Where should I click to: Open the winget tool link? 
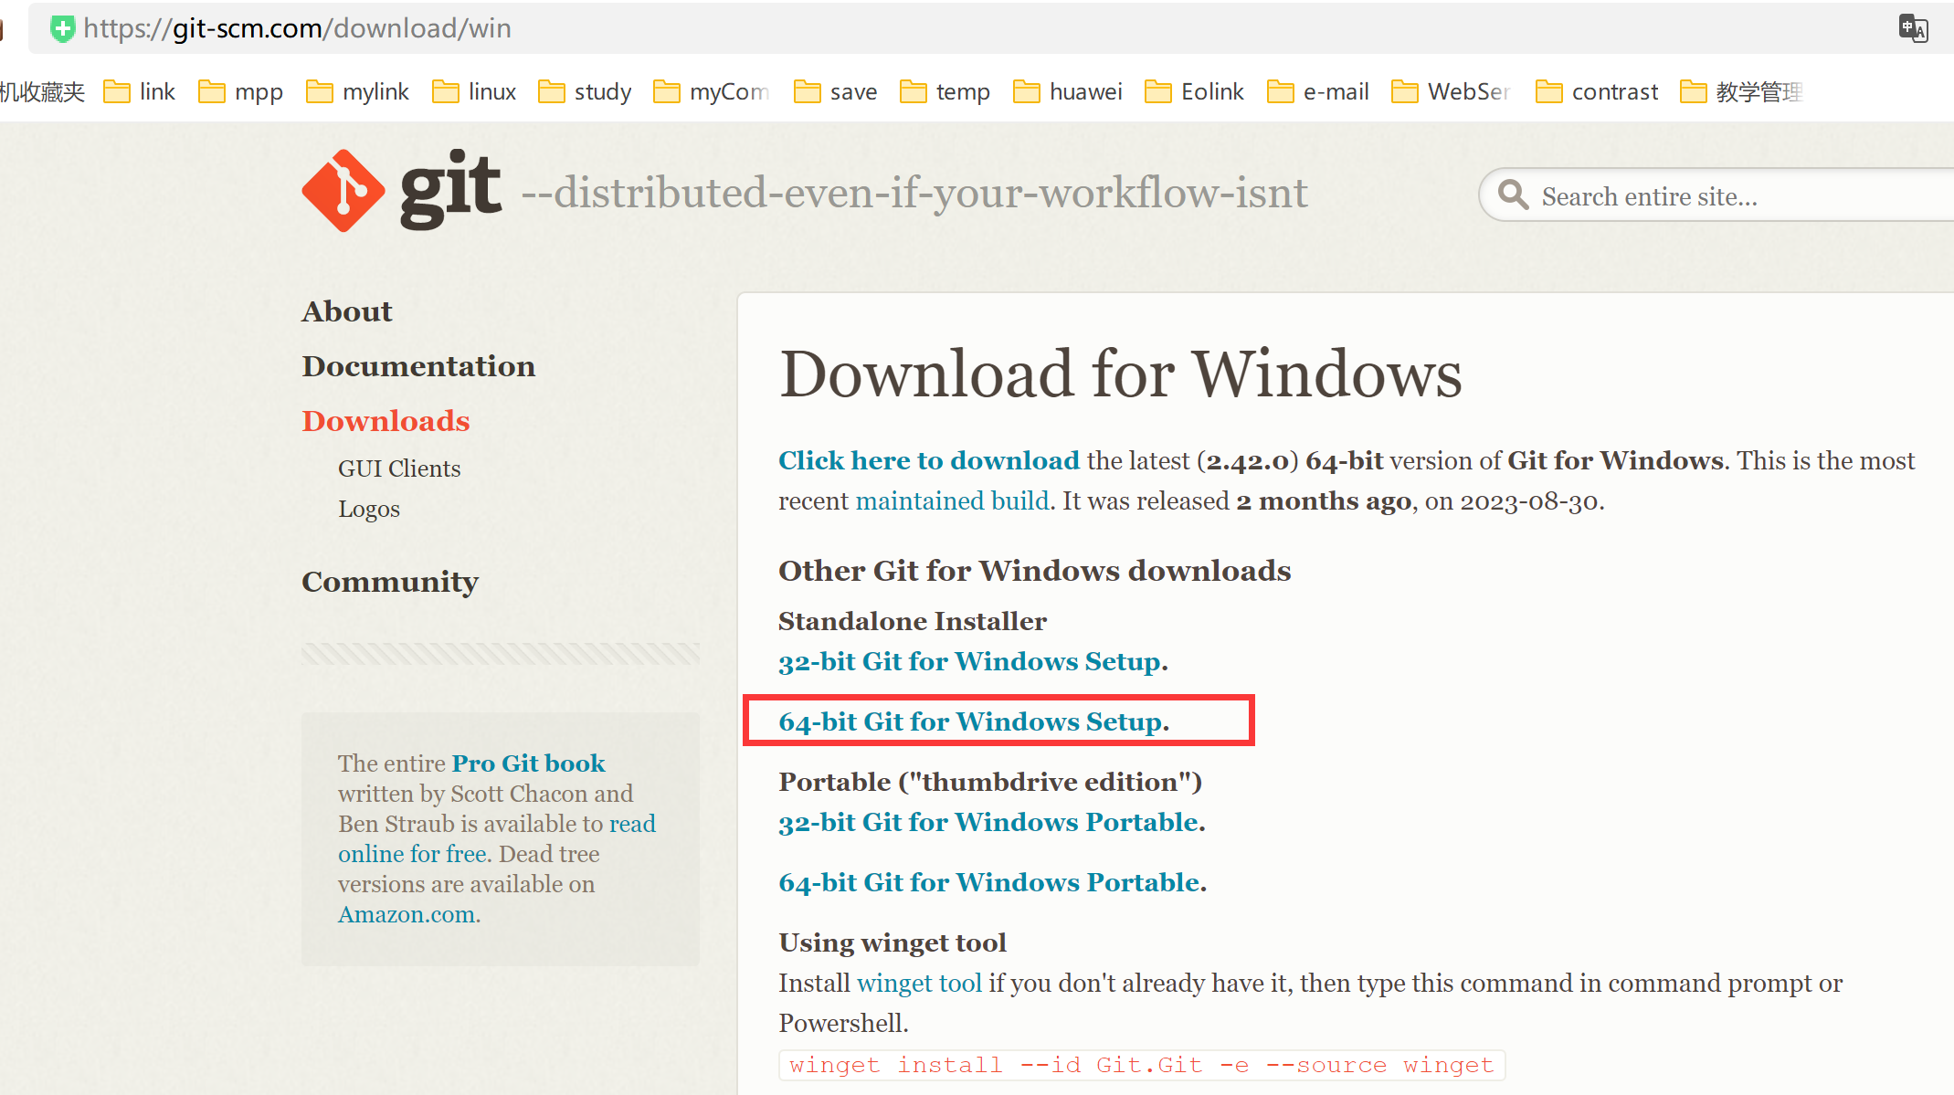919,983
